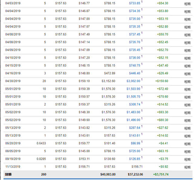Select the quantity 0.6433
The height and width of the screenshot is (180, 194).
click(41, 143)
